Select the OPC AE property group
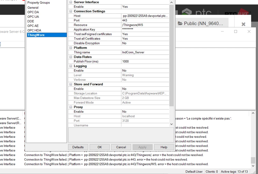The height and width of the screenshot is (174, 258). coord(33,26)
